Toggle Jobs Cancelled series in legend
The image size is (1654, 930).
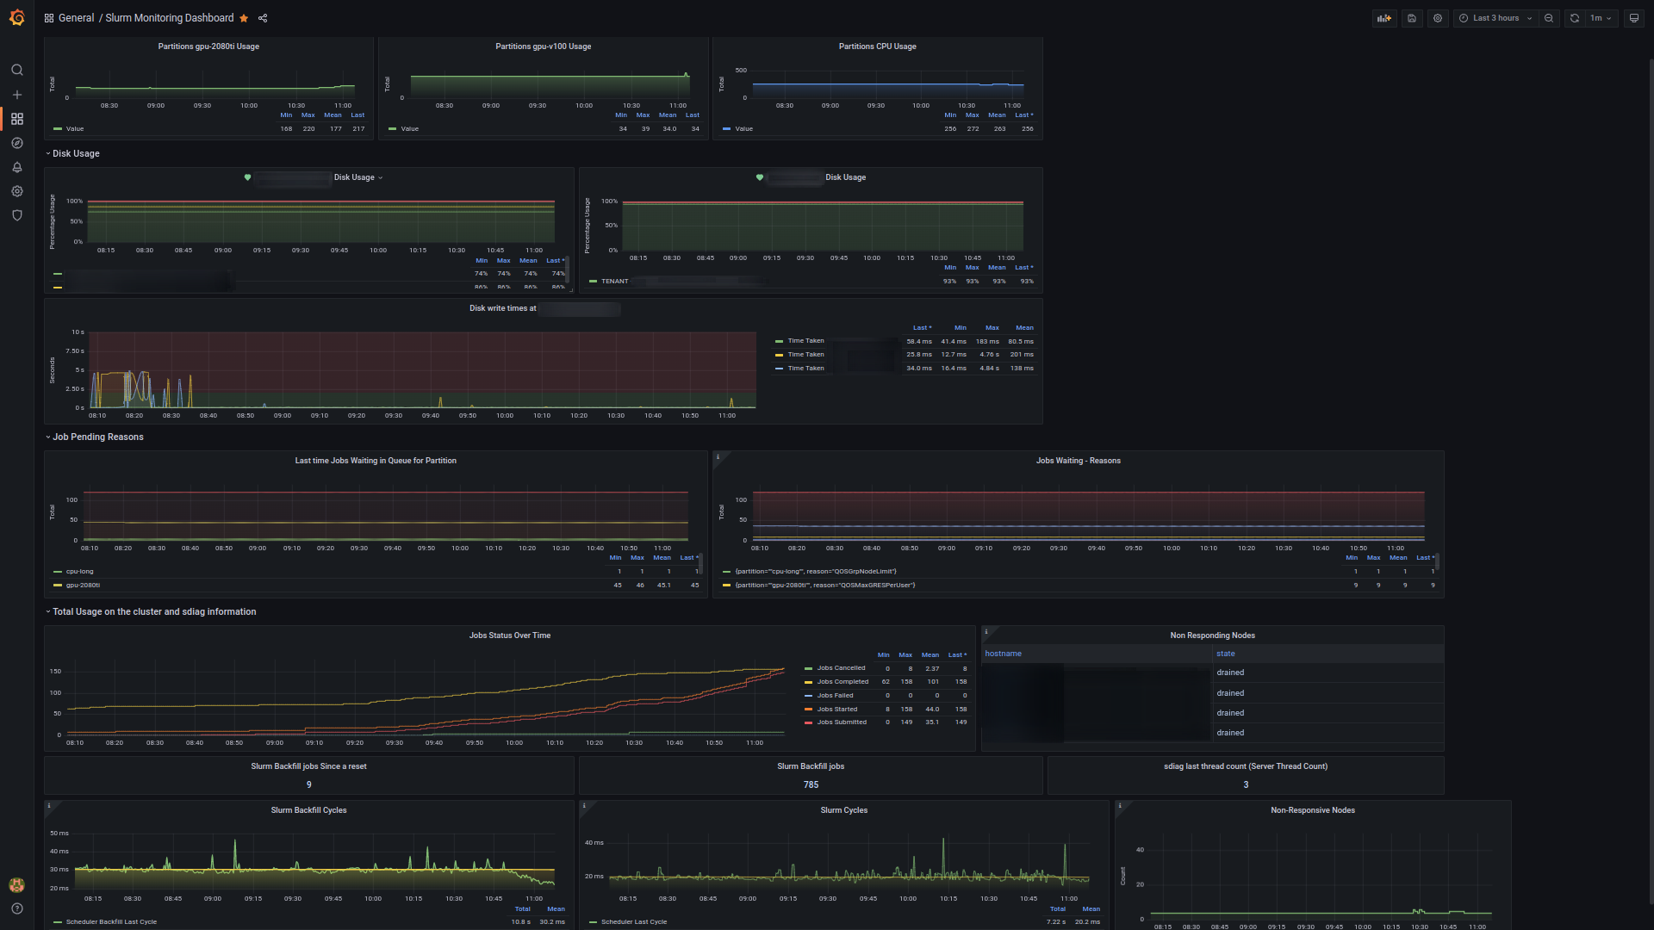coord(841,668)
